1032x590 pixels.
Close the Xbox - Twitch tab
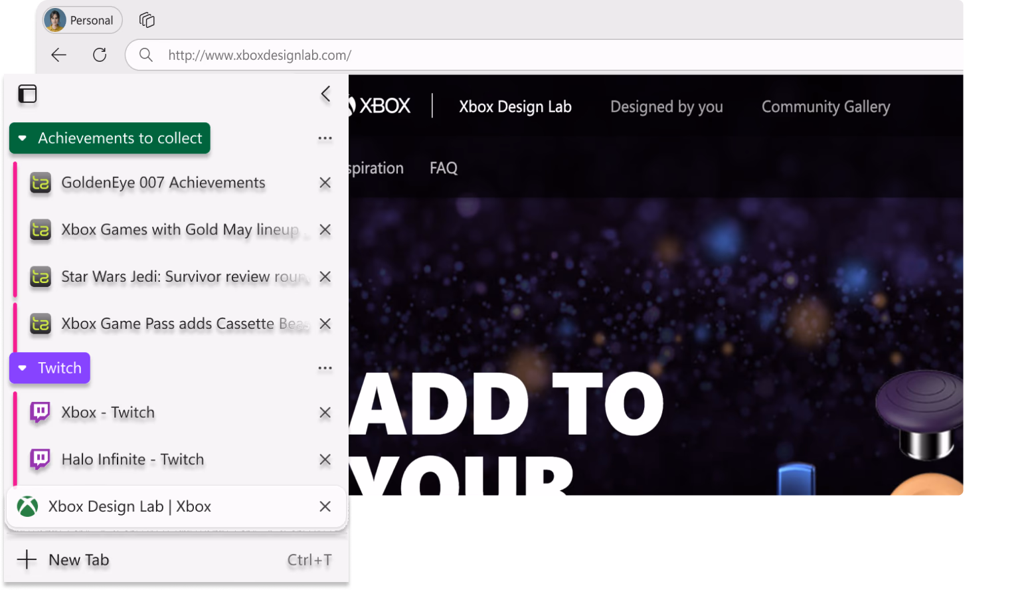pos(325,413)
